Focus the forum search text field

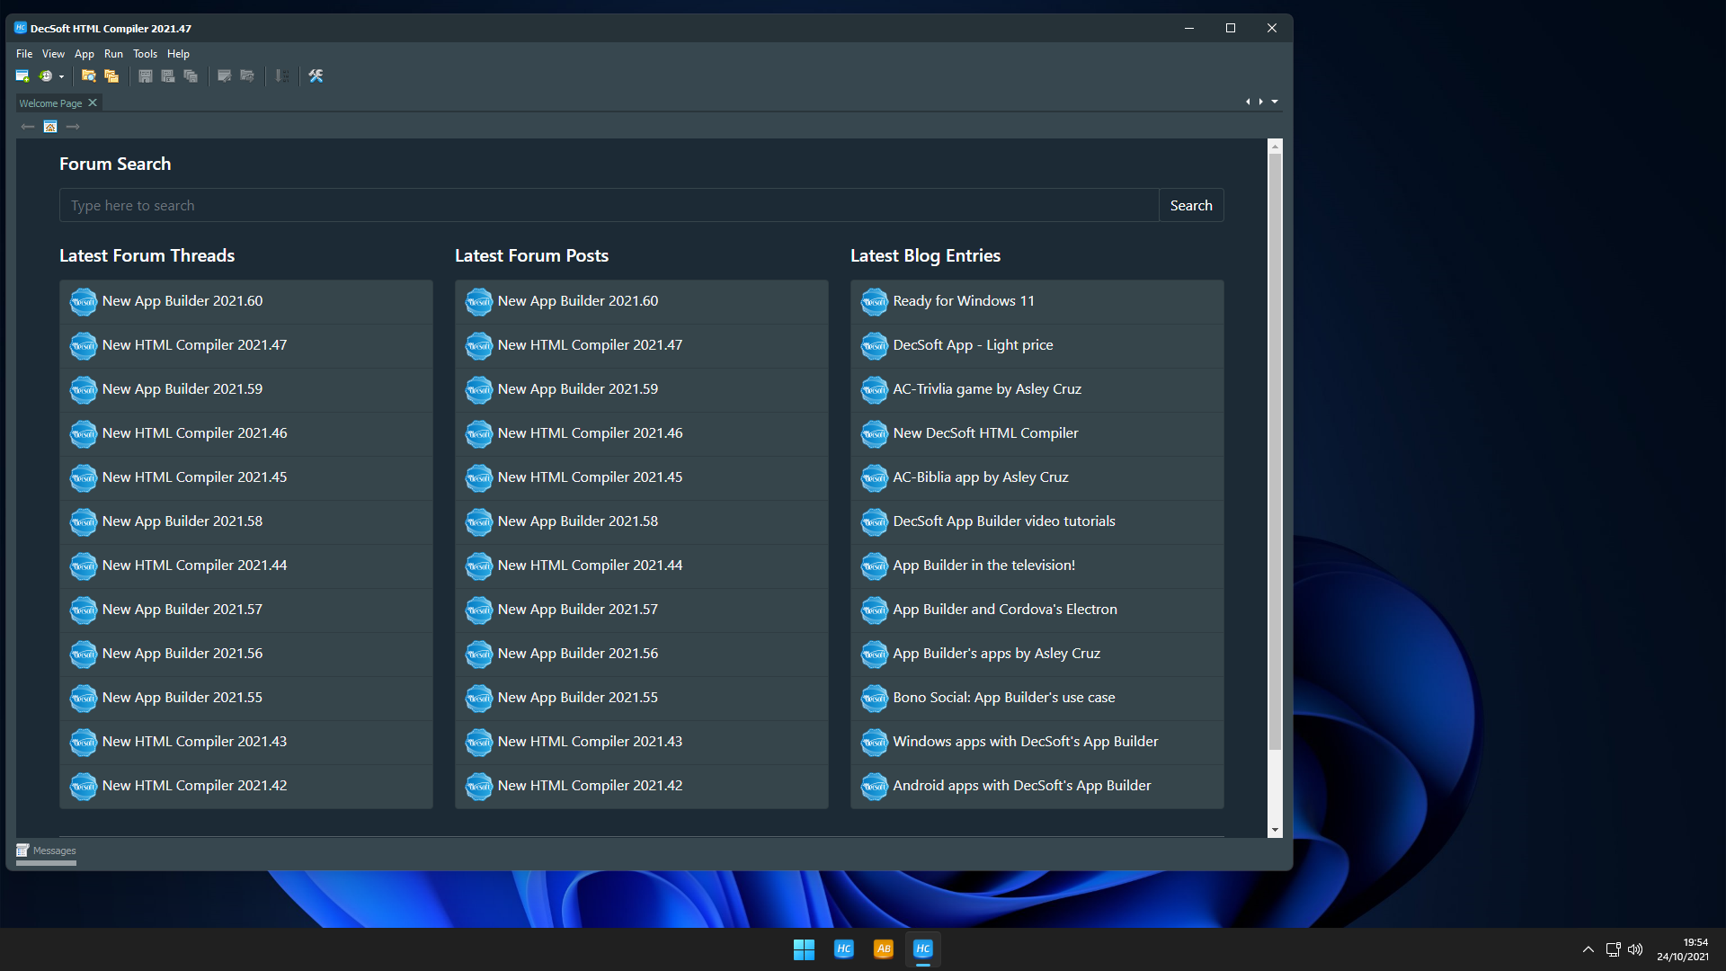609,206
